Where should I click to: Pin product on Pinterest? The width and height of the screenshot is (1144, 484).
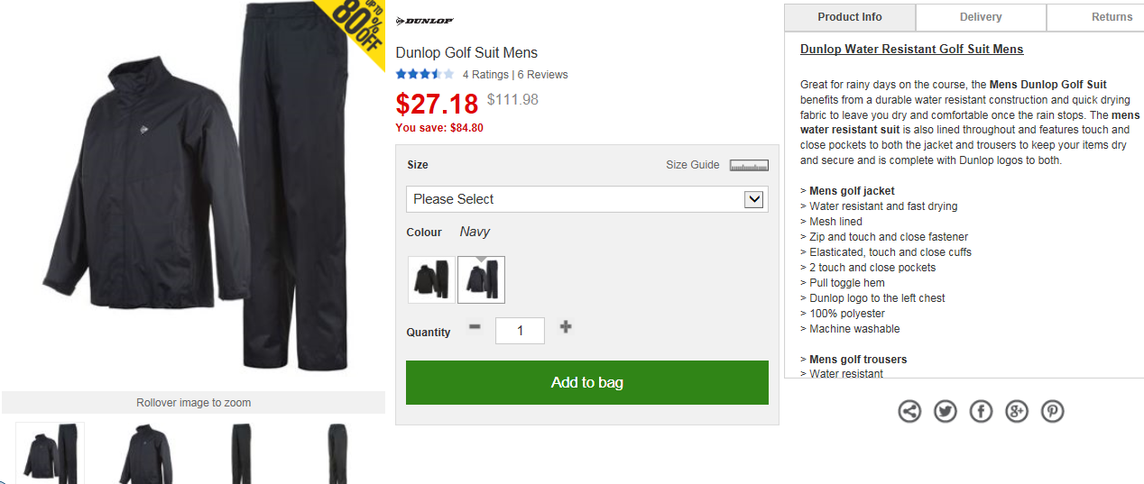1052,412
